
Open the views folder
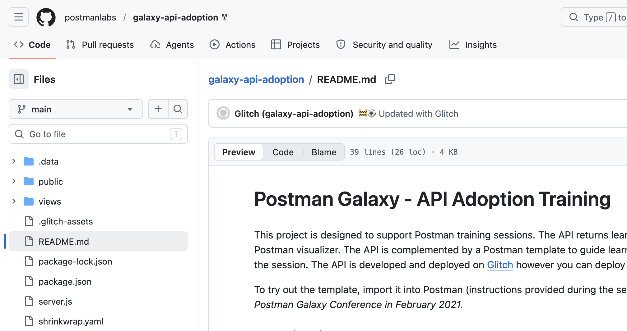coord(50,202)
